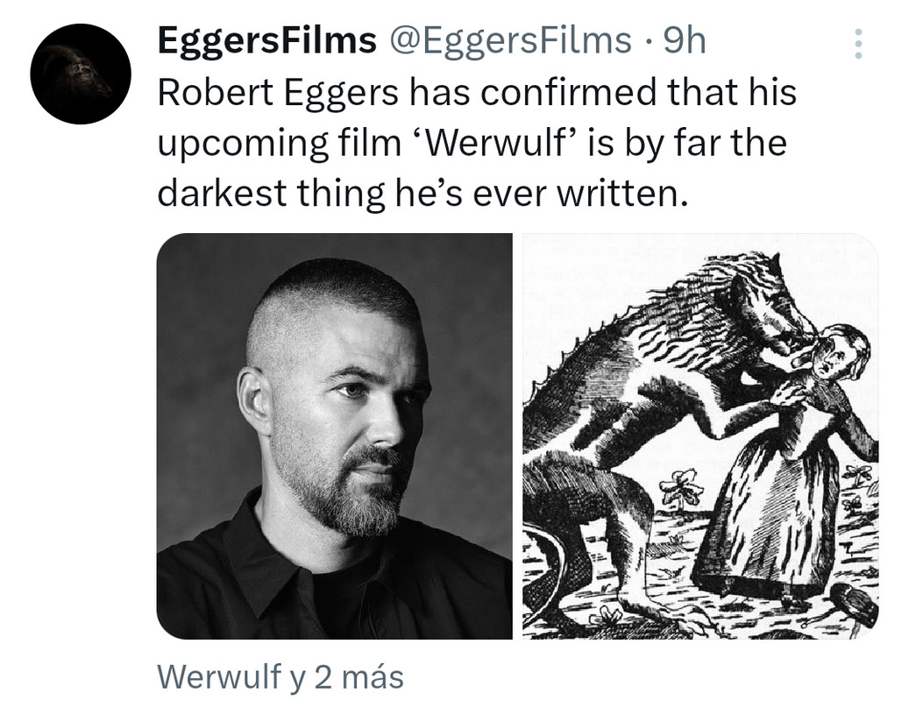View the werewolf woodcut illustration

[700, 436]
